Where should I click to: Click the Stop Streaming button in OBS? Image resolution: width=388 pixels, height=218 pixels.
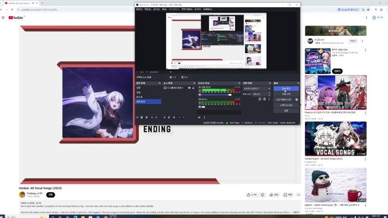click(x=286, y=89)
